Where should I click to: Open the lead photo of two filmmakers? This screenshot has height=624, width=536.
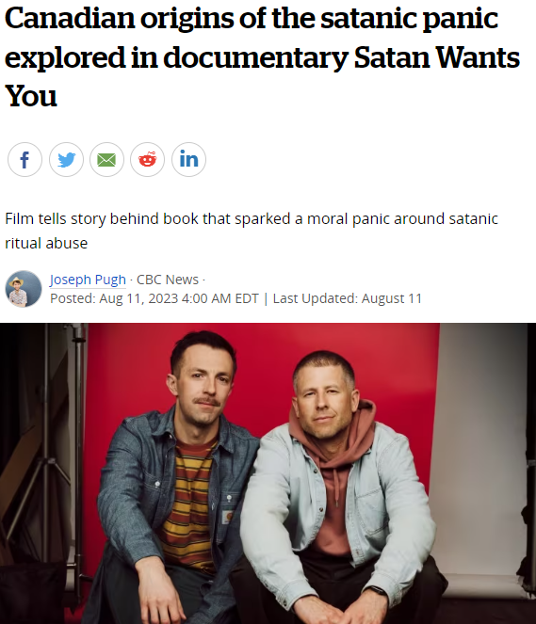coord(268,473)
